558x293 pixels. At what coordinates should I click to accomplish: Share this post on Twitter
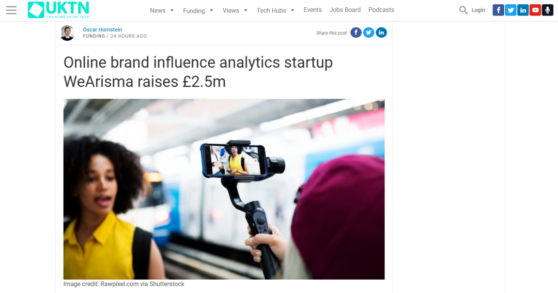pos(368,33)
